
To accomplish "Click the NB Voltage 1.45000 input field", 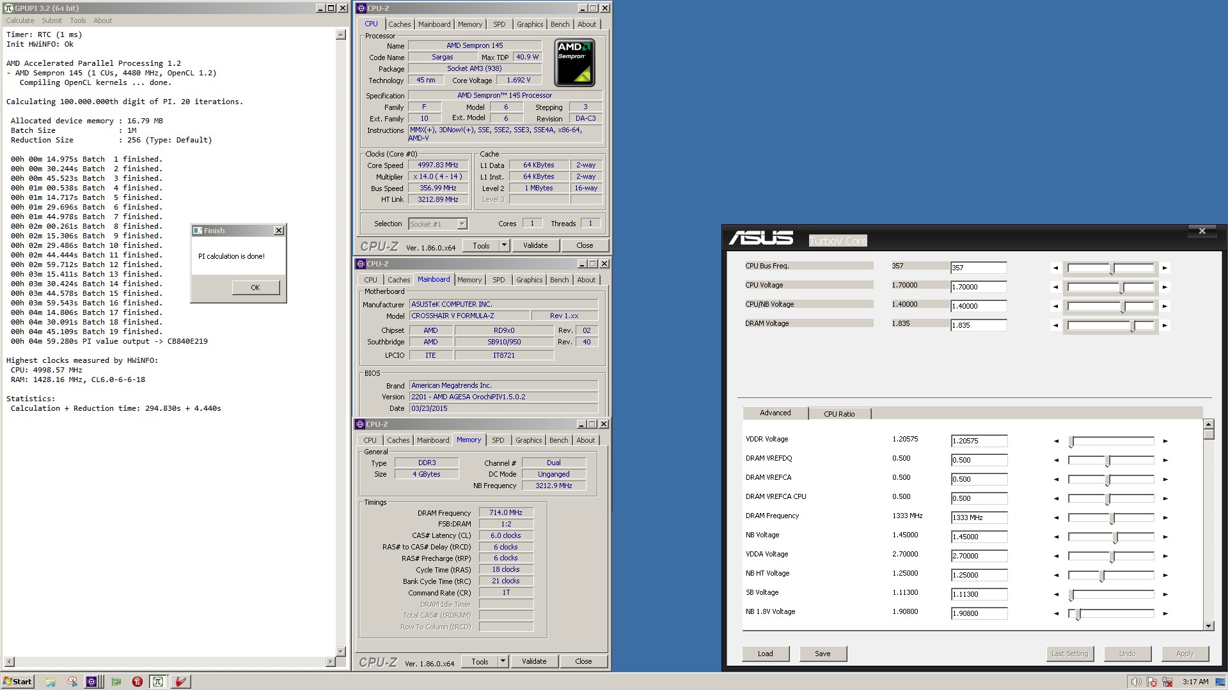I will click(x=979, y=537).
